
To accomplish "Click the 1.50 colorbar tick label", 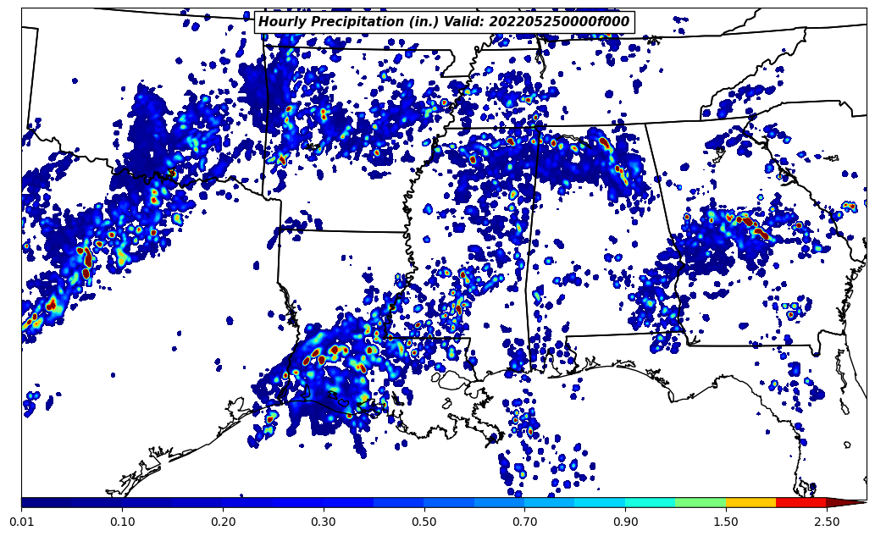I will point(726,522).
